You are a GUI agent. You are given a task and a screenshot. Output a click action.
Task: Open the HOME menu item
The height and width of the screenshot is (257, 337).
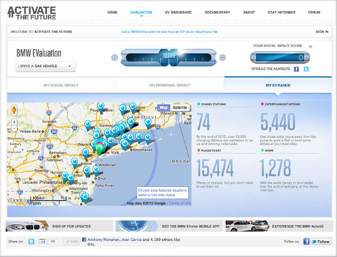[x=113, y=12]
